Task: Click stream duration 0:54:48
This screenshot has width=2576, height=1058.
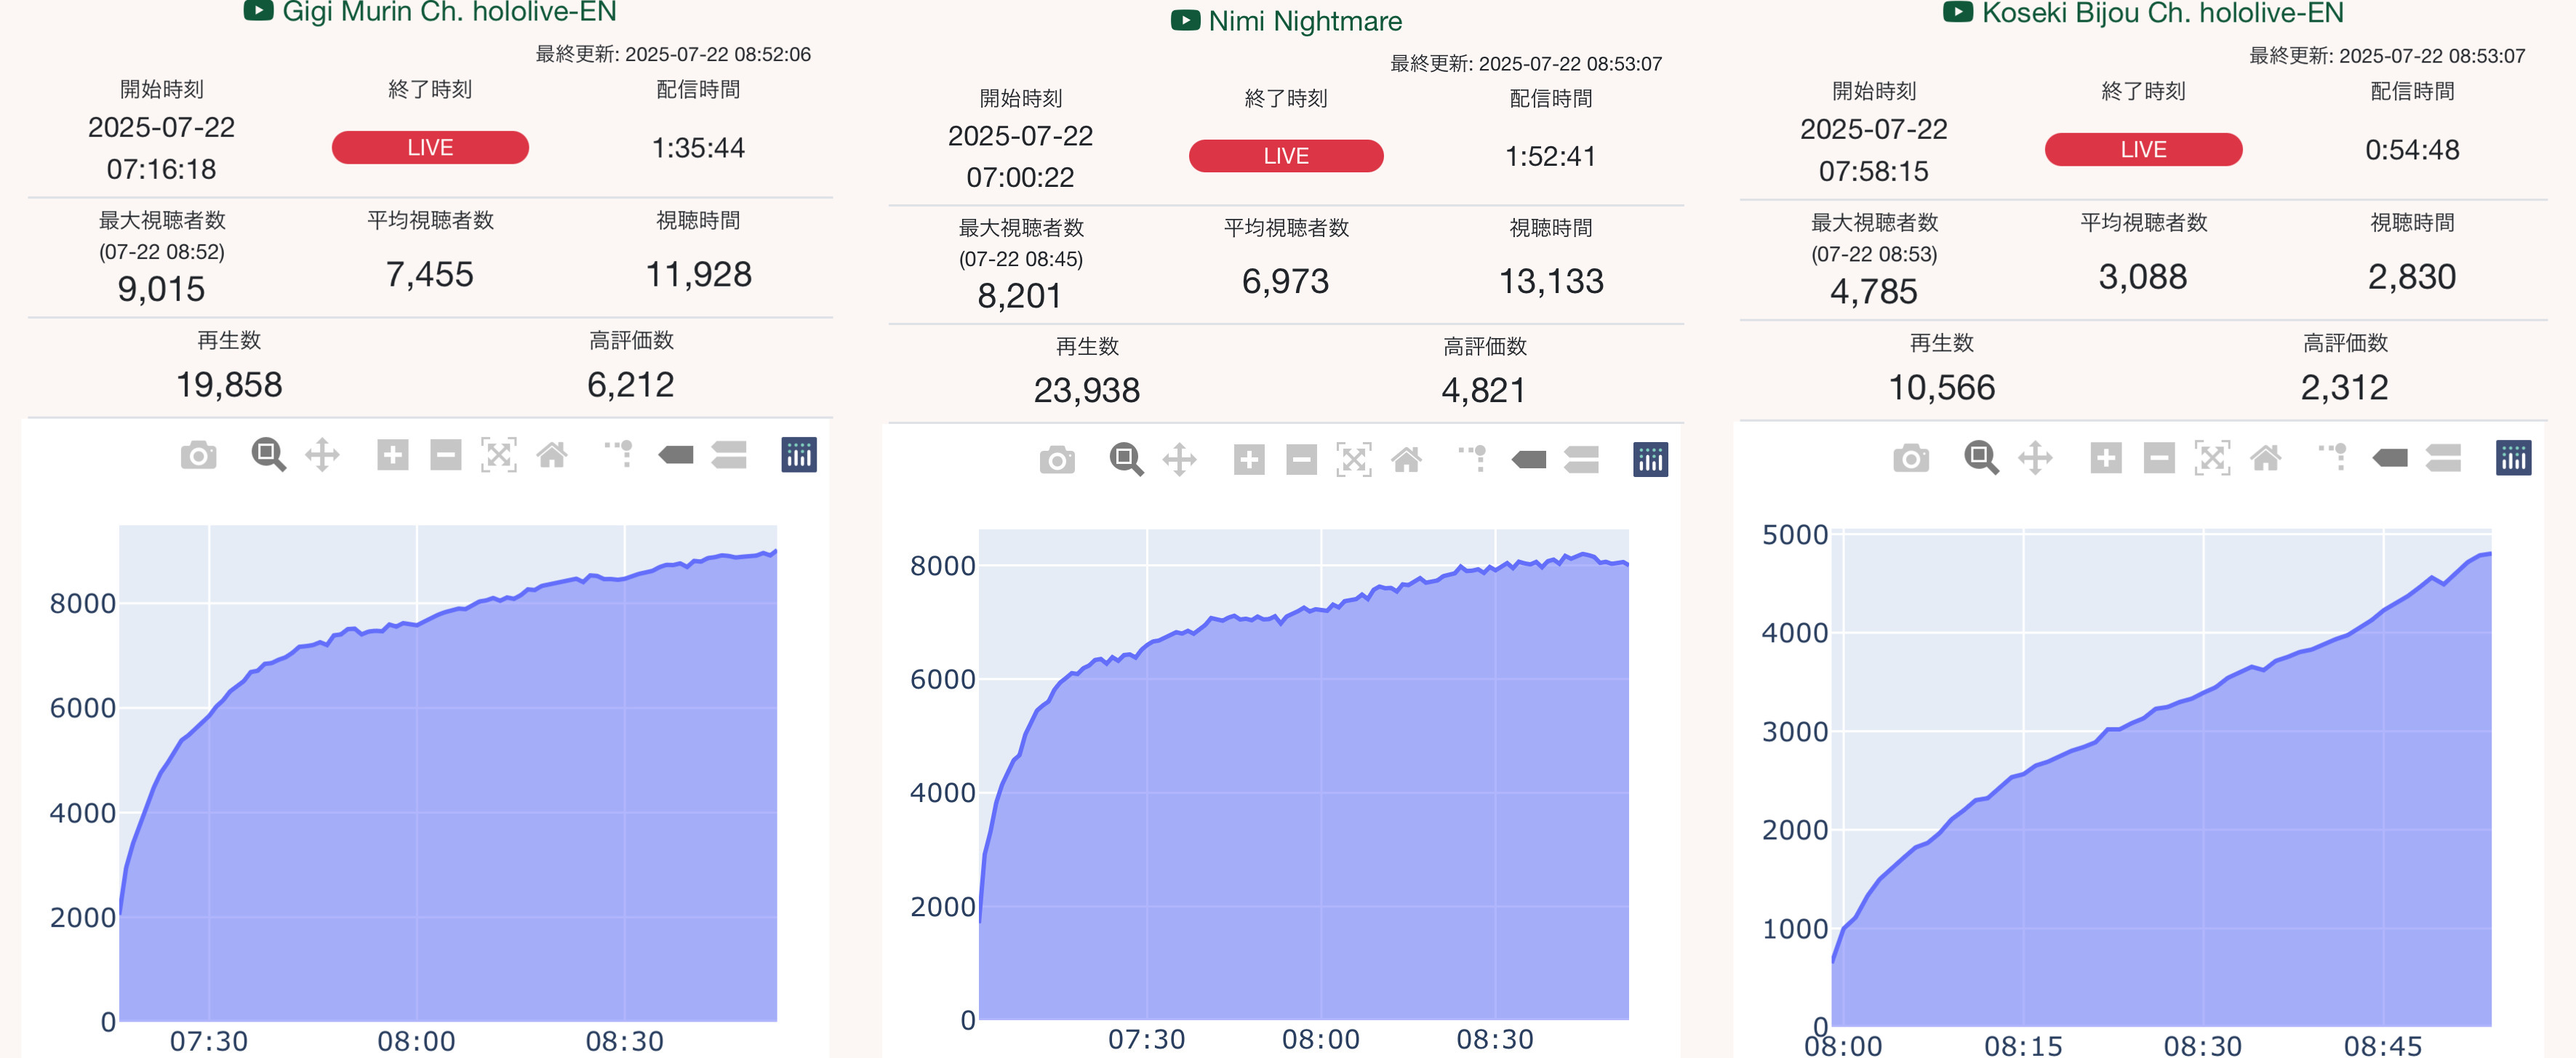Action: click(2412, 150)
